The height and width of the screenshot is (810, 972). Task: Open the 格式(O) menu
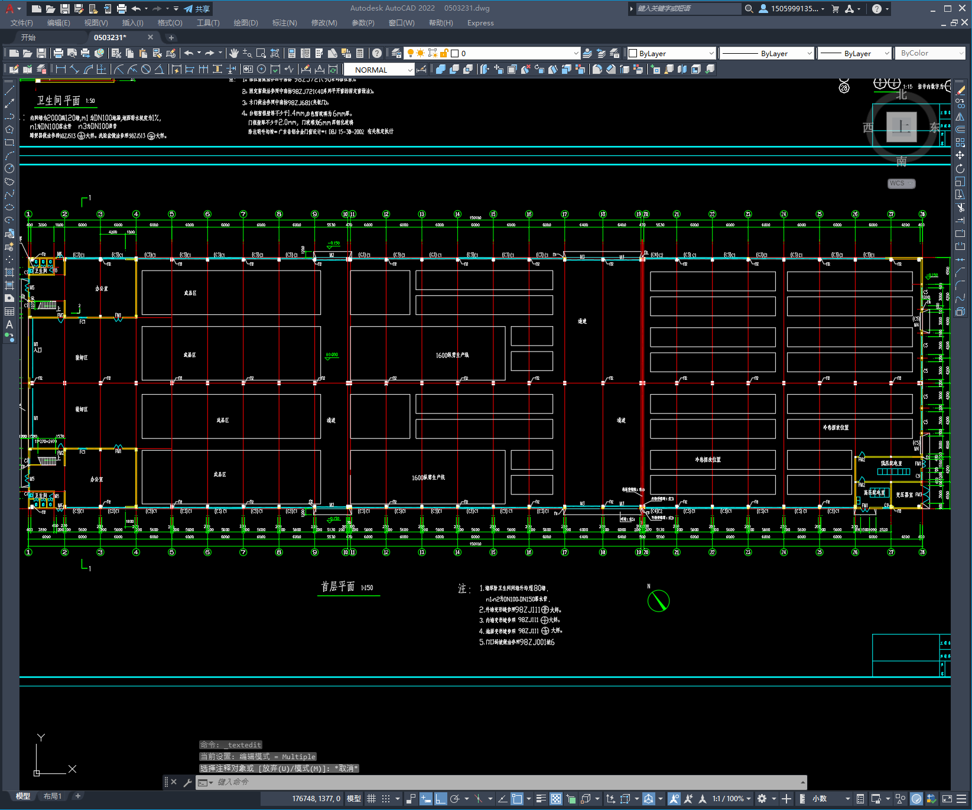[170, 23]
